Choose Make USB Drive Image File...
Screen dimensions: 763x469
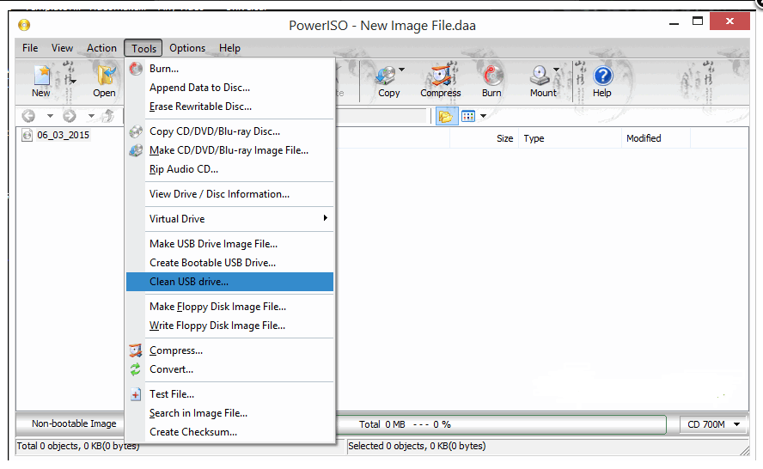[229, 244]
